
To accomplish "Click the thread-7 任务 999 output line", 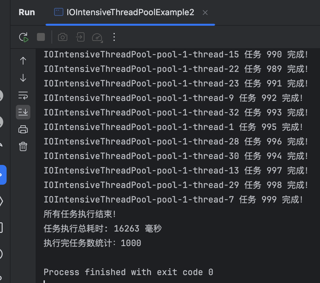I will pos(173,200).
